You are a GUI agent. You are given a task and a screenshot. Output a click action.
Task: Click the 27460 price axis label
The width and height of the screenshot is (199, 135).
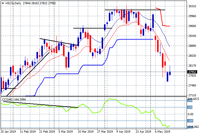(x=192, y=85)
